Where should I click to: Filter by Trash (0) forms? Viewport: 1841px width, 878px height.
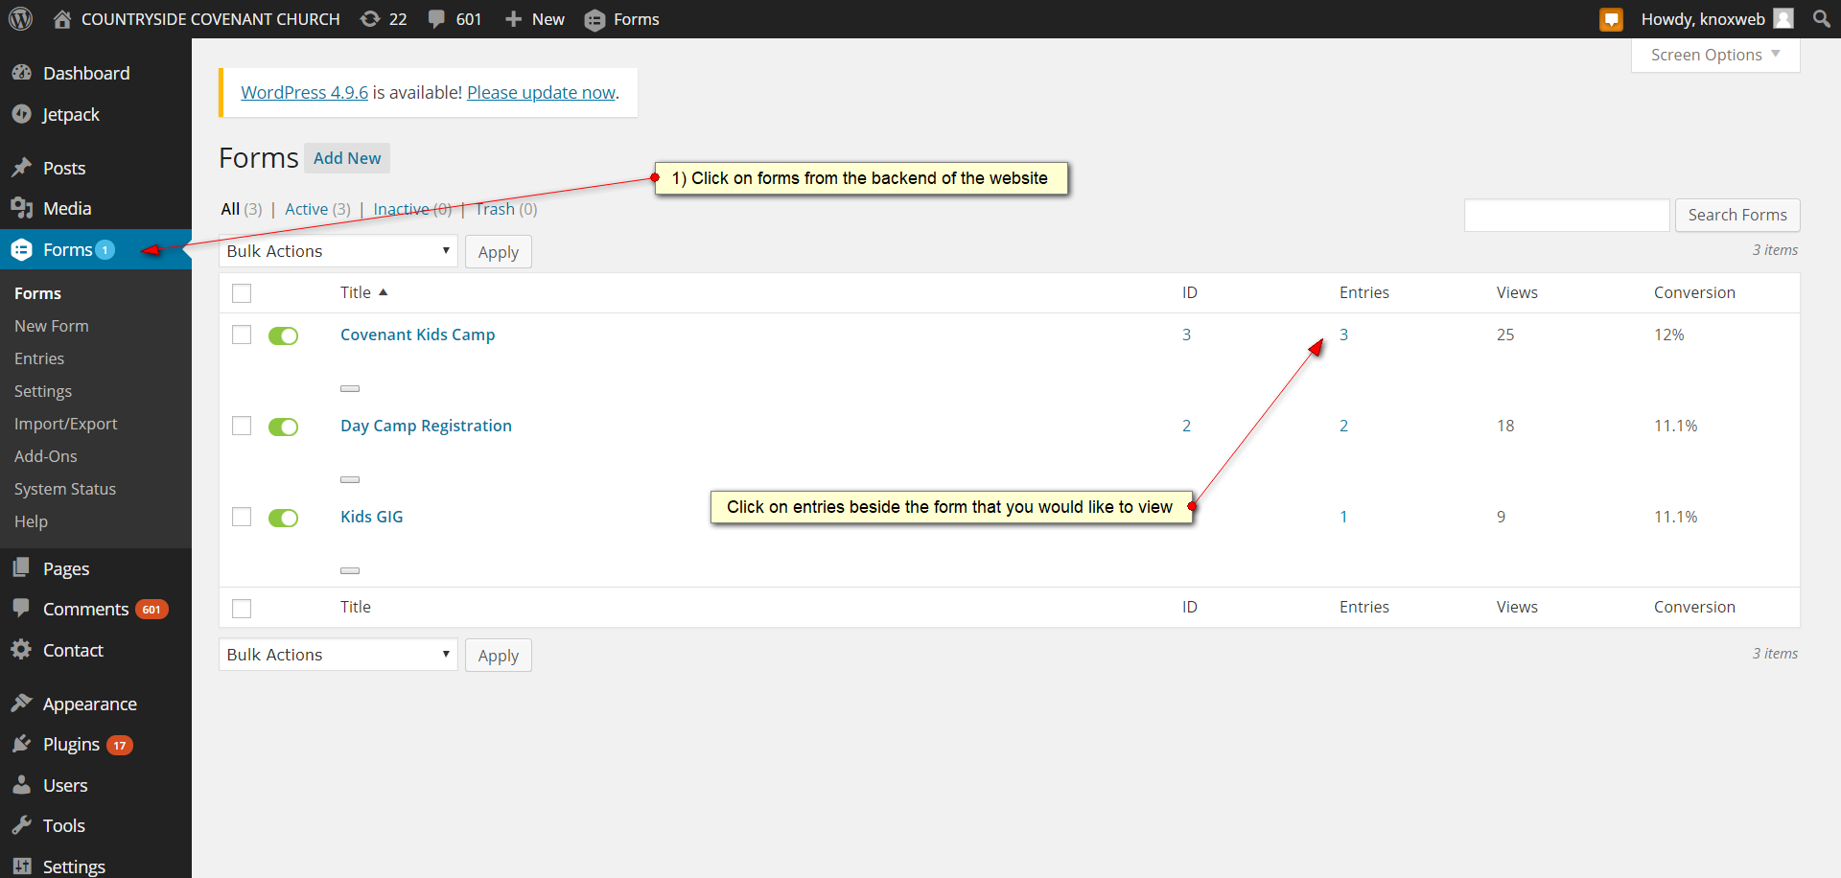(506, 209)
